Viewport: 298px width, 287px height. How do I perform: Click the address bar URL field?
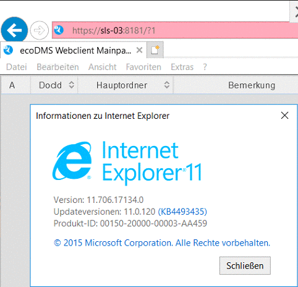pos(175,30)
